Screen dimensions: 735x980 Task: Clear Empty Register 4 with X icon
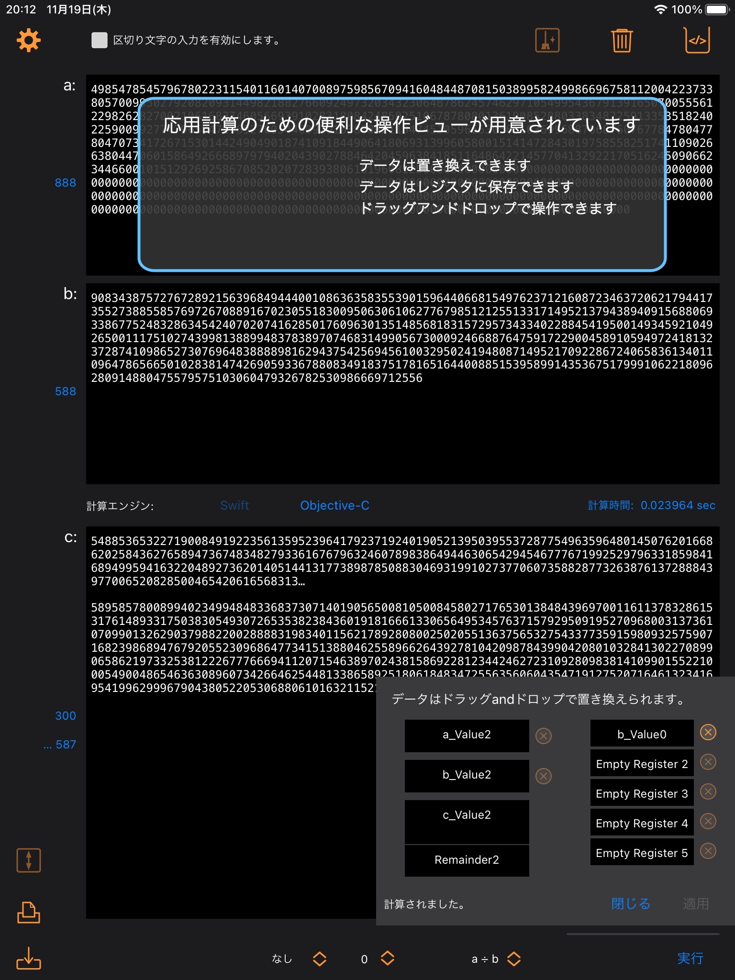(708, 821)
